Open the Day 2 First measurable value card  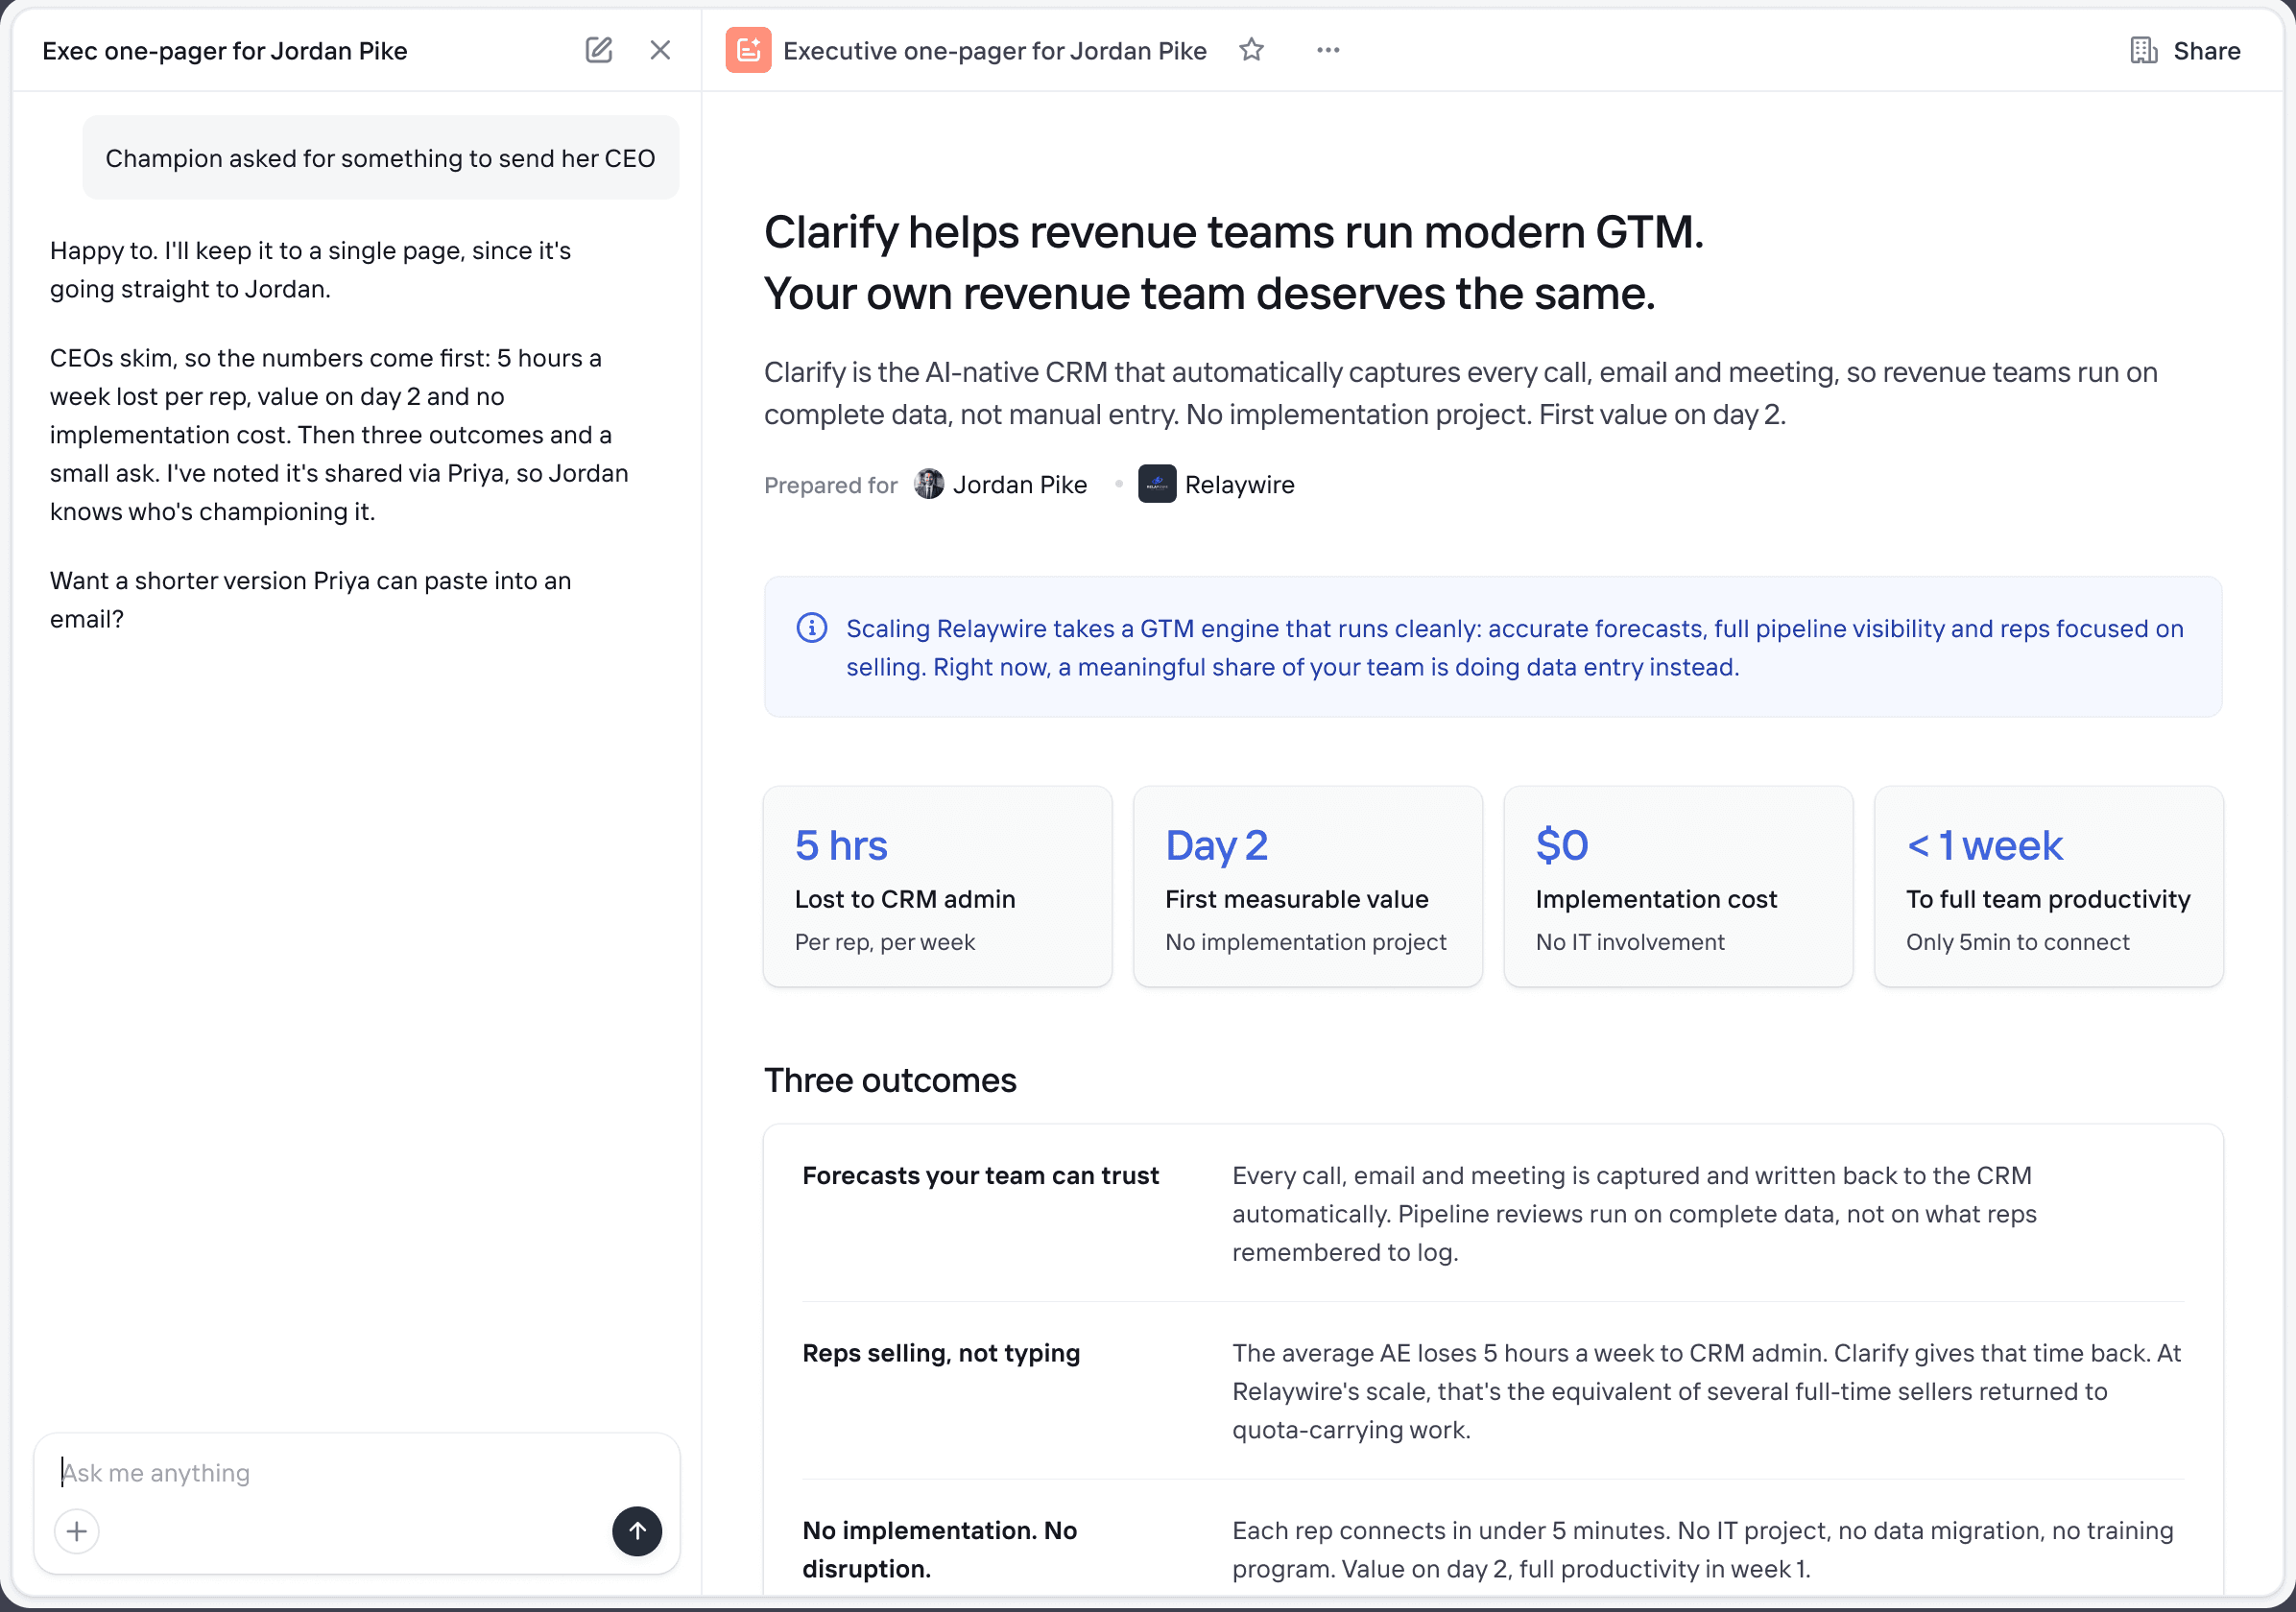(1307, 887)
